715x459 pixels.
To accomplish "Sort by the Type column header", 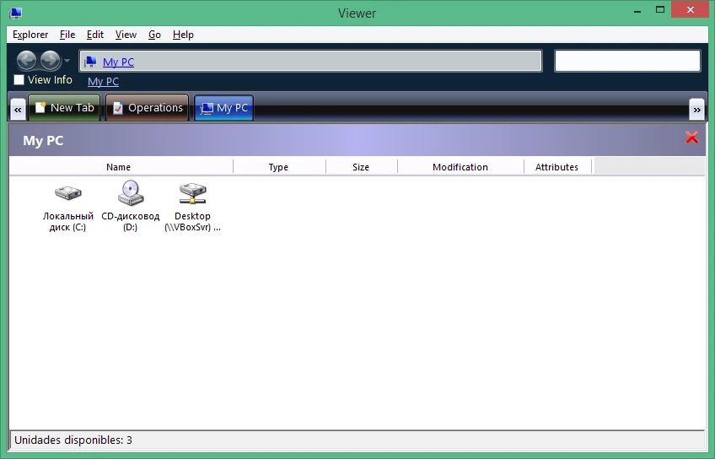I will [278, 167].
